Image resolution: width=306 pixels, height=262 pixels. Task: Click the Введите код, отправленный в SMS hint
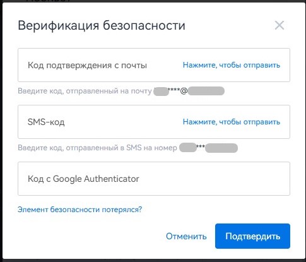pyautogui.click(x=97, y=148)
